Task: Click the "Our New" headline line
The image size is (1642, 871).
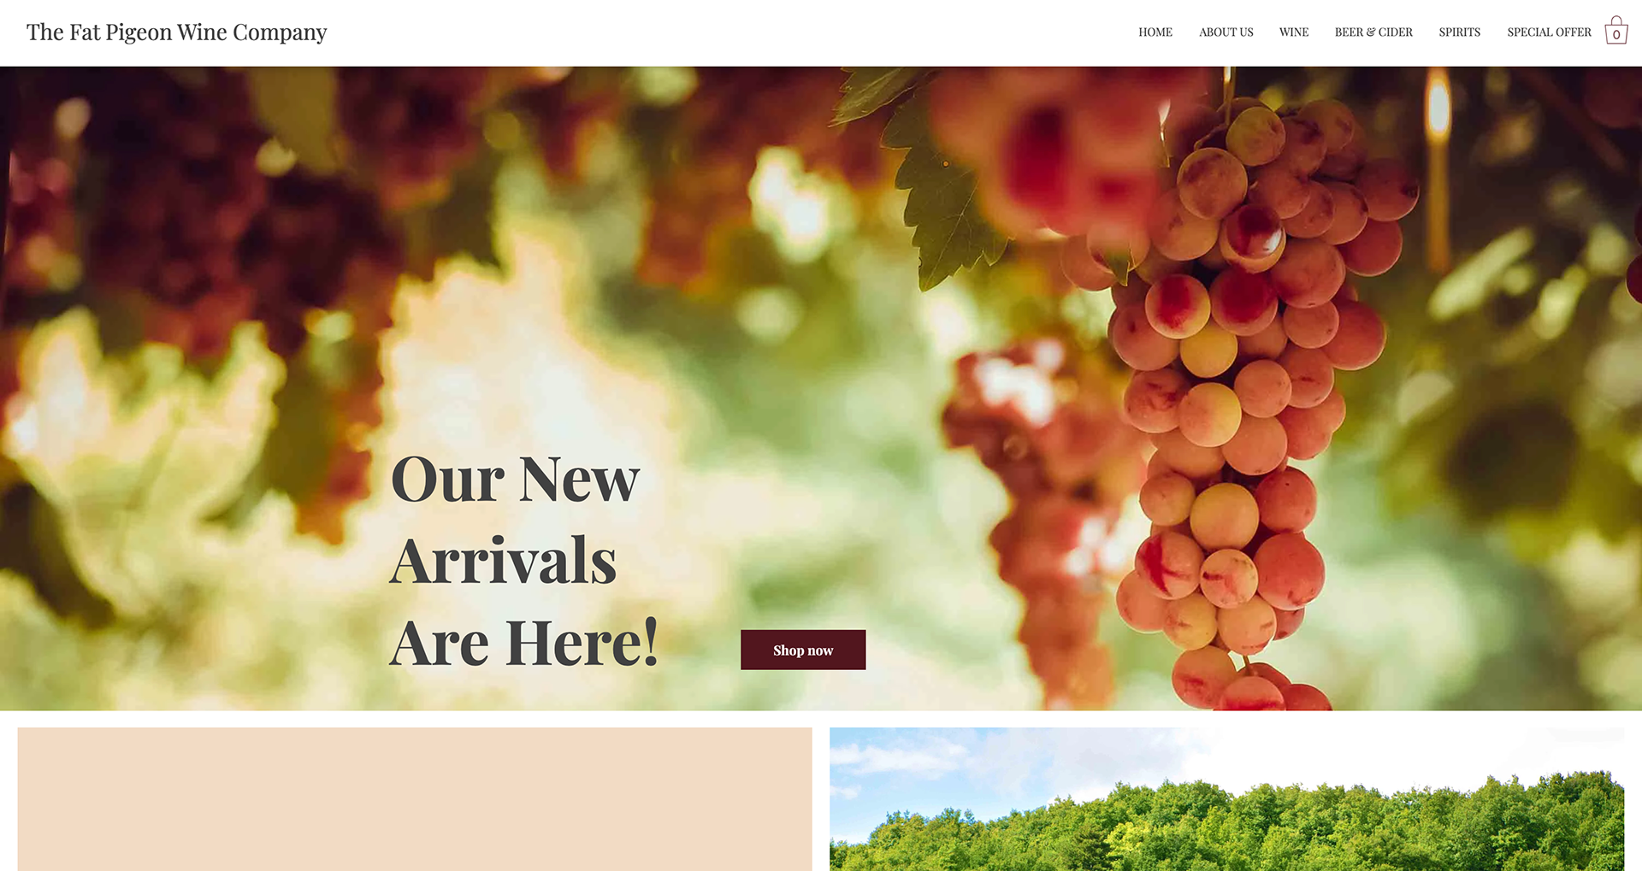Action: click(x=515, y=480)
